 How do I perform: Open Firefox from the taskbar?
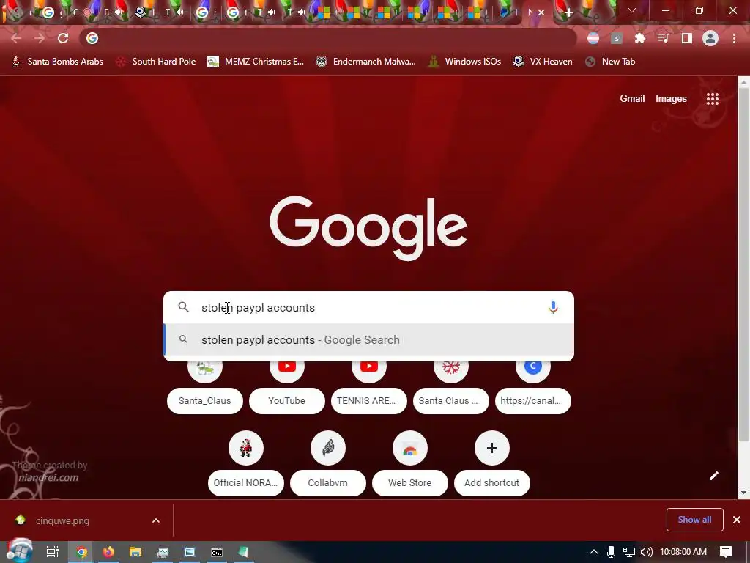pyautogui.click(x=108, y=552)
